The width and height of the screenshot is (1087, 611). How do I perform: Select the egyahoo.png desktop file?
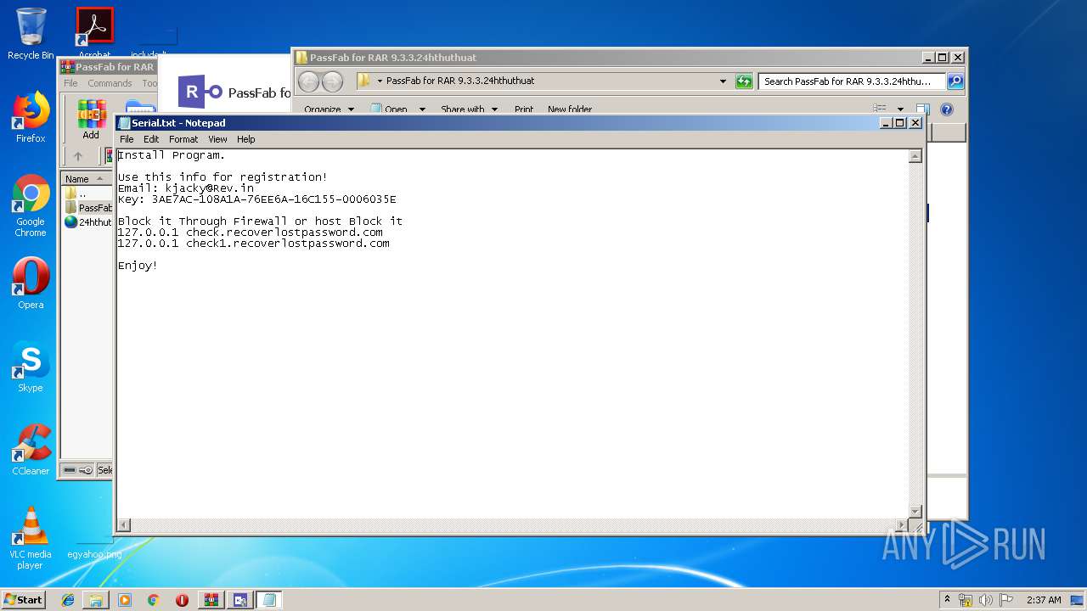pos(94,553)
